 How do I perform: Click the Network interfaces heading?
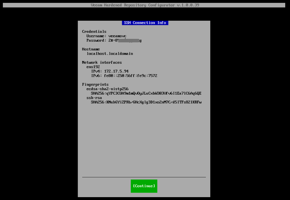102,62
